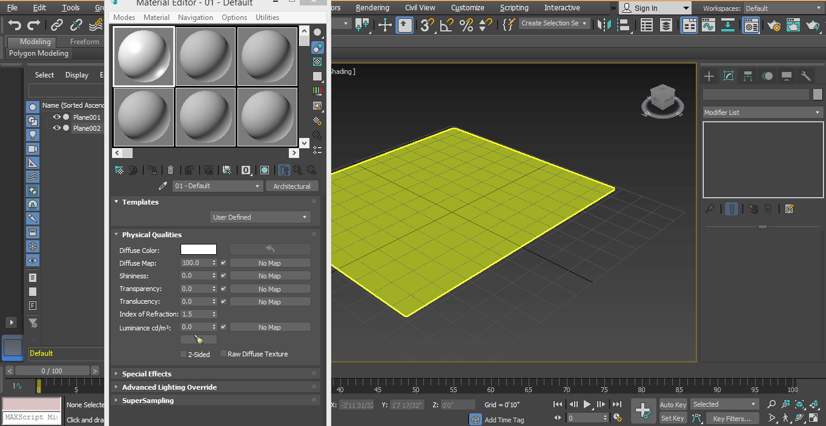Click the Undo arrow icon
Screen dimensions: 826x426
click(x=15, y=25)
